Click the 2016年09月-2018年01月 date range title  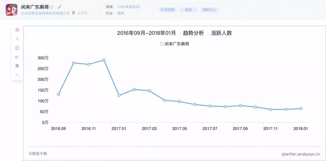(146, 33)
